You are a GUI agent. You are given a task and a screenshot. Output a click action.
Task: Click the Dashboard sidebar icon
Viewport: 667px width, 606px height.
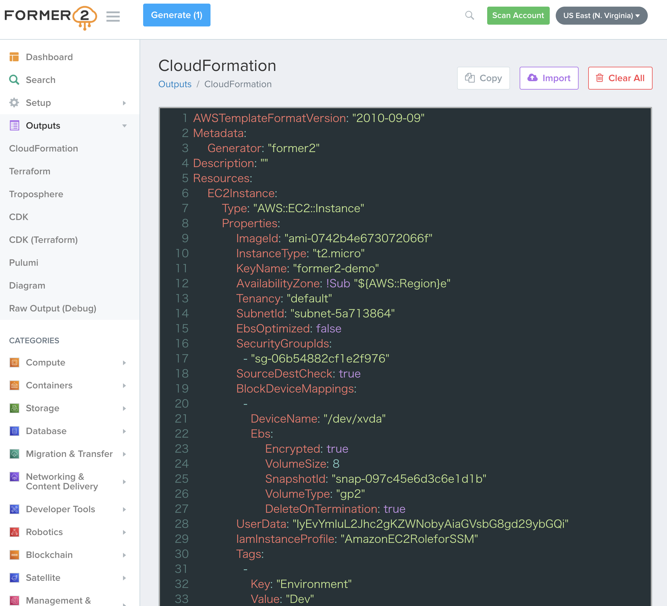click(14, 57)
